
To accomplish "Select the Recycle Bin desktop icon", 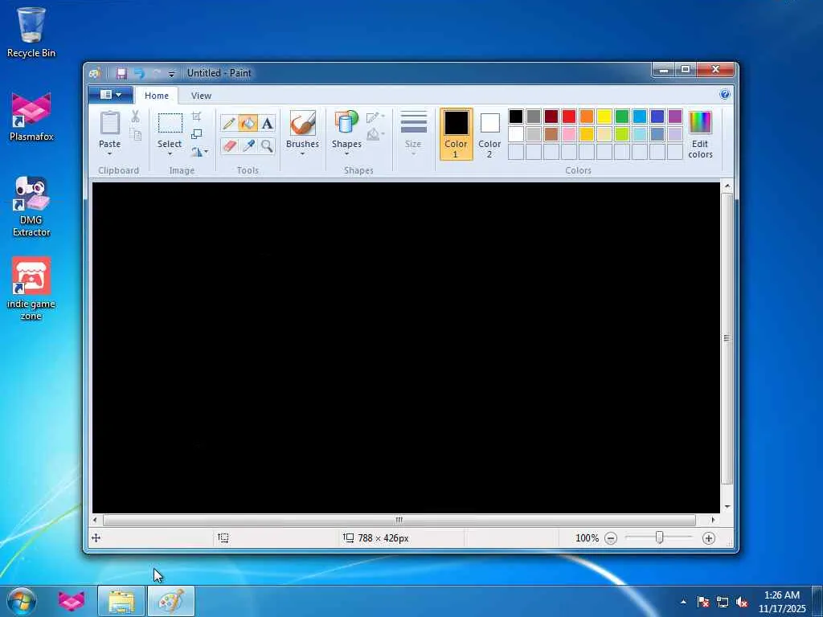I will 31,32.
